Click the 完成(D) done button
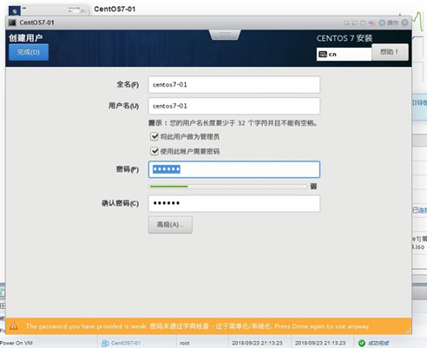Viewport: 427px width, 348px height. pyautogui.click(x=29, y=52)
